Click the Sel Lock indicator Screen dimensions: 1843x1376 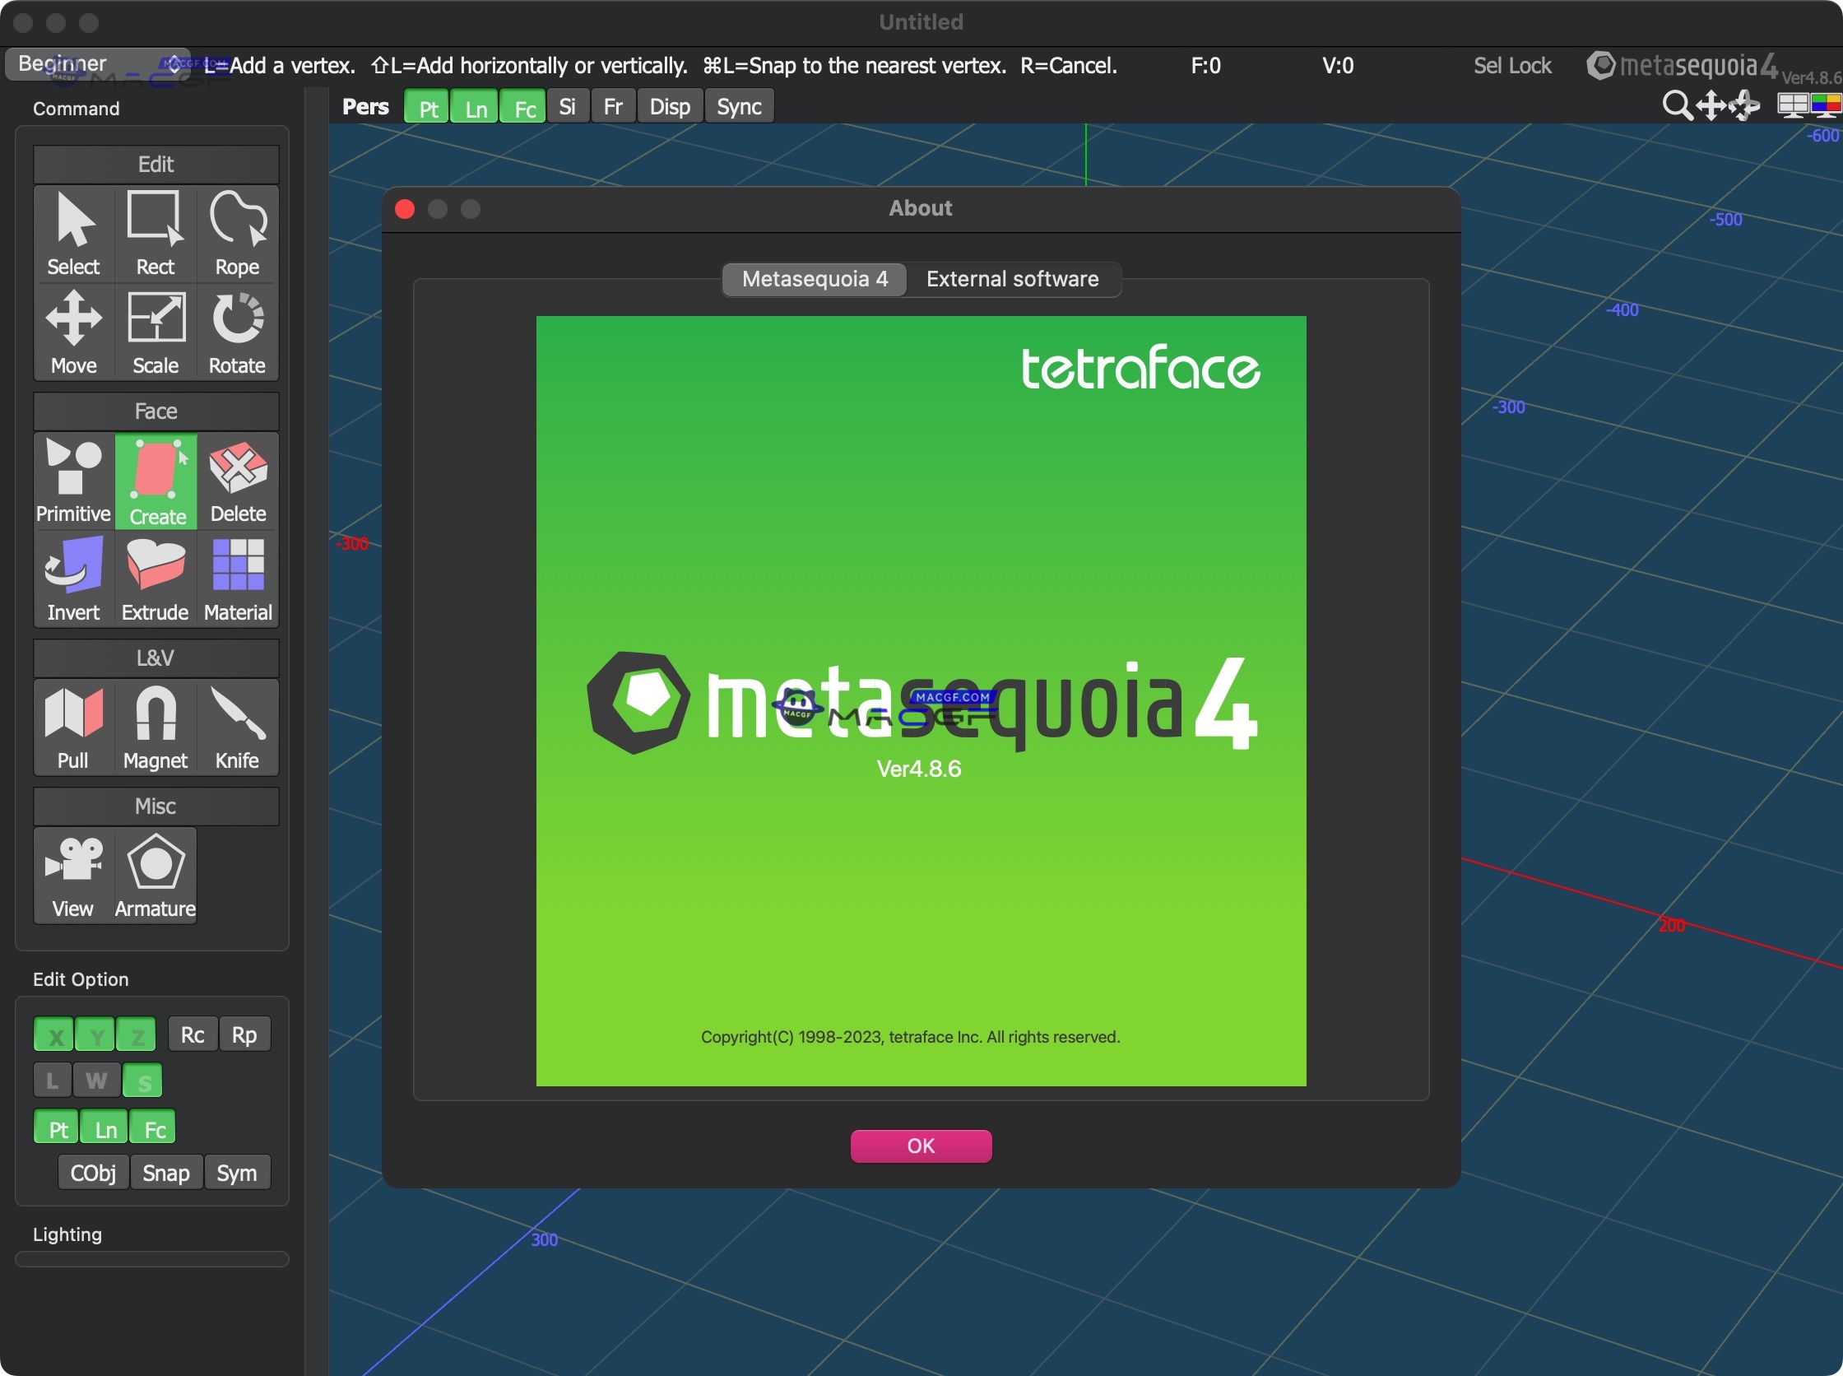point(1511,65)
